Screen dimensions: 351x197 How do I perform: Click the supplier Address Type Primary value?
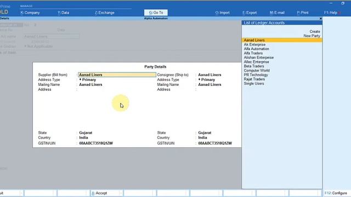tap(88, 80)
